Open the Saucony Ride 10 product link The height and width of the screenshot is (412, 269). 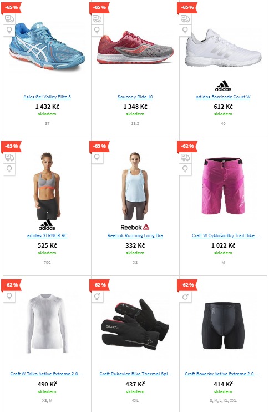pos(135,97)
